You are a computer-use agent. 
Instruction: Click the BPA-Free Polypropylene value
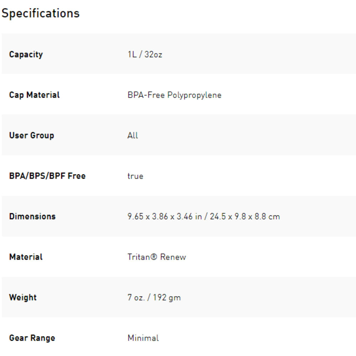pos(174,95)
